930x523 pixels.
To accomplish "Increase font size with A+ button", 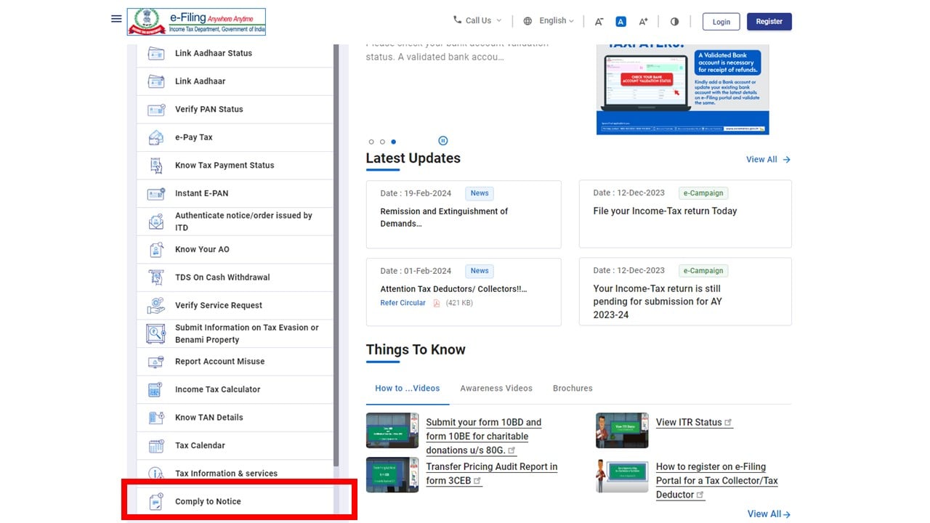I will pyautogui.click(x=643, y=21).
